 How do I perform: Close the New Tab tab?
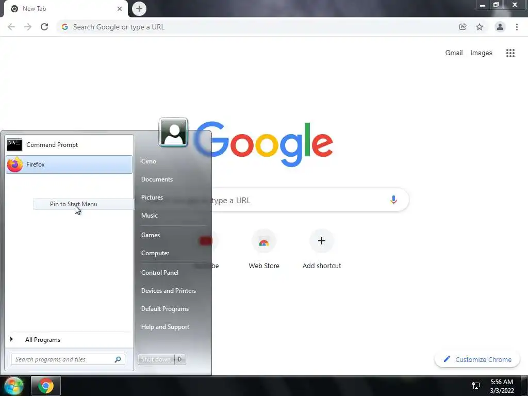[120, 9]
